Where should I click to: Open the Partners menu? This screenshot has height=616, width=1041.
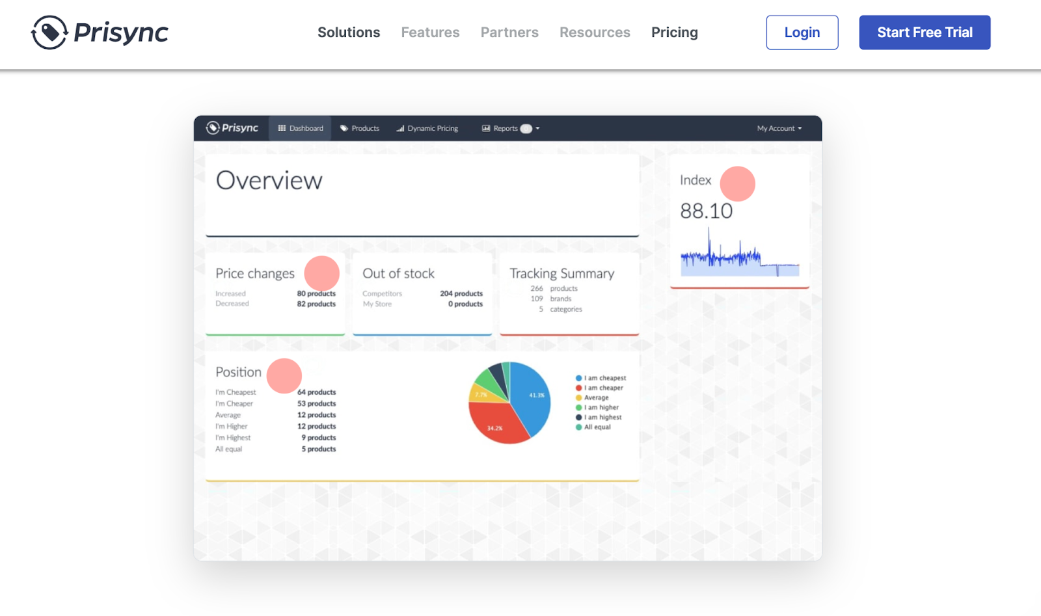pyautogui.click(x=509, y=33)
